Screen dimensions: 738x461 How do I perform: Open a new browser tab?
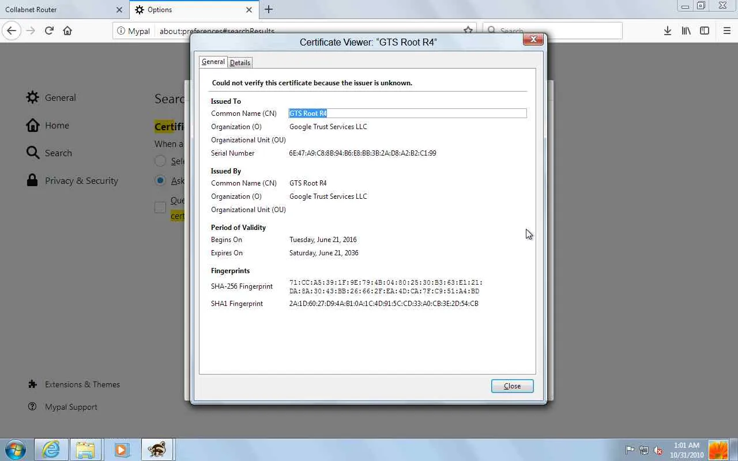pyautogui.click(x=269, y=9)
